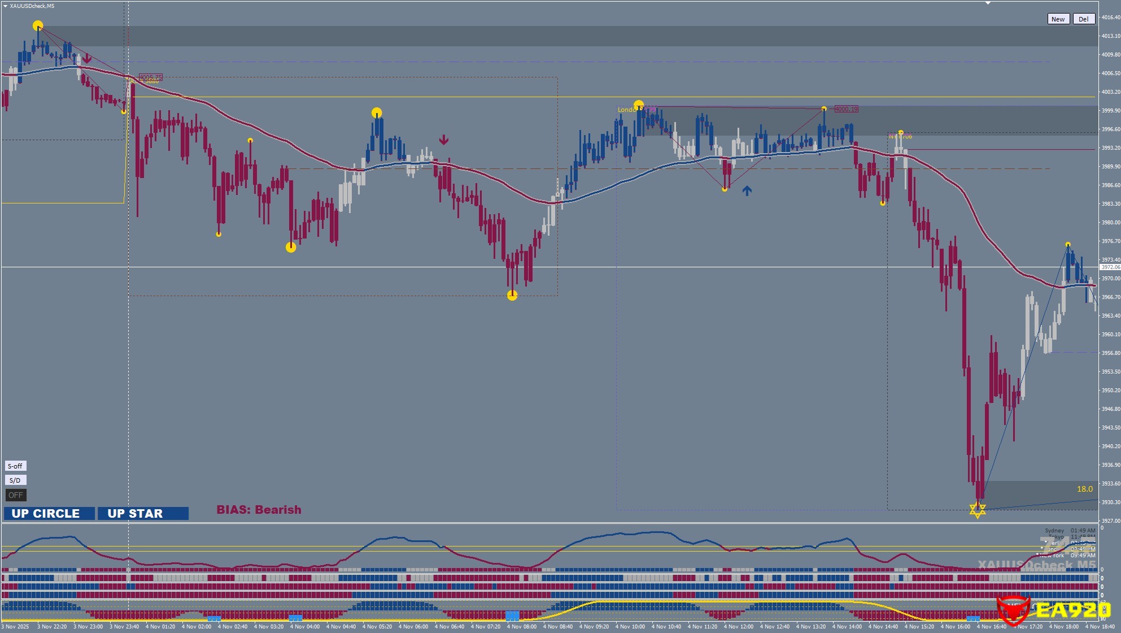This screenshot has width=1121, height=633.
Task: Click the chart shift triangle at top edge
Action: click(988, 3)
